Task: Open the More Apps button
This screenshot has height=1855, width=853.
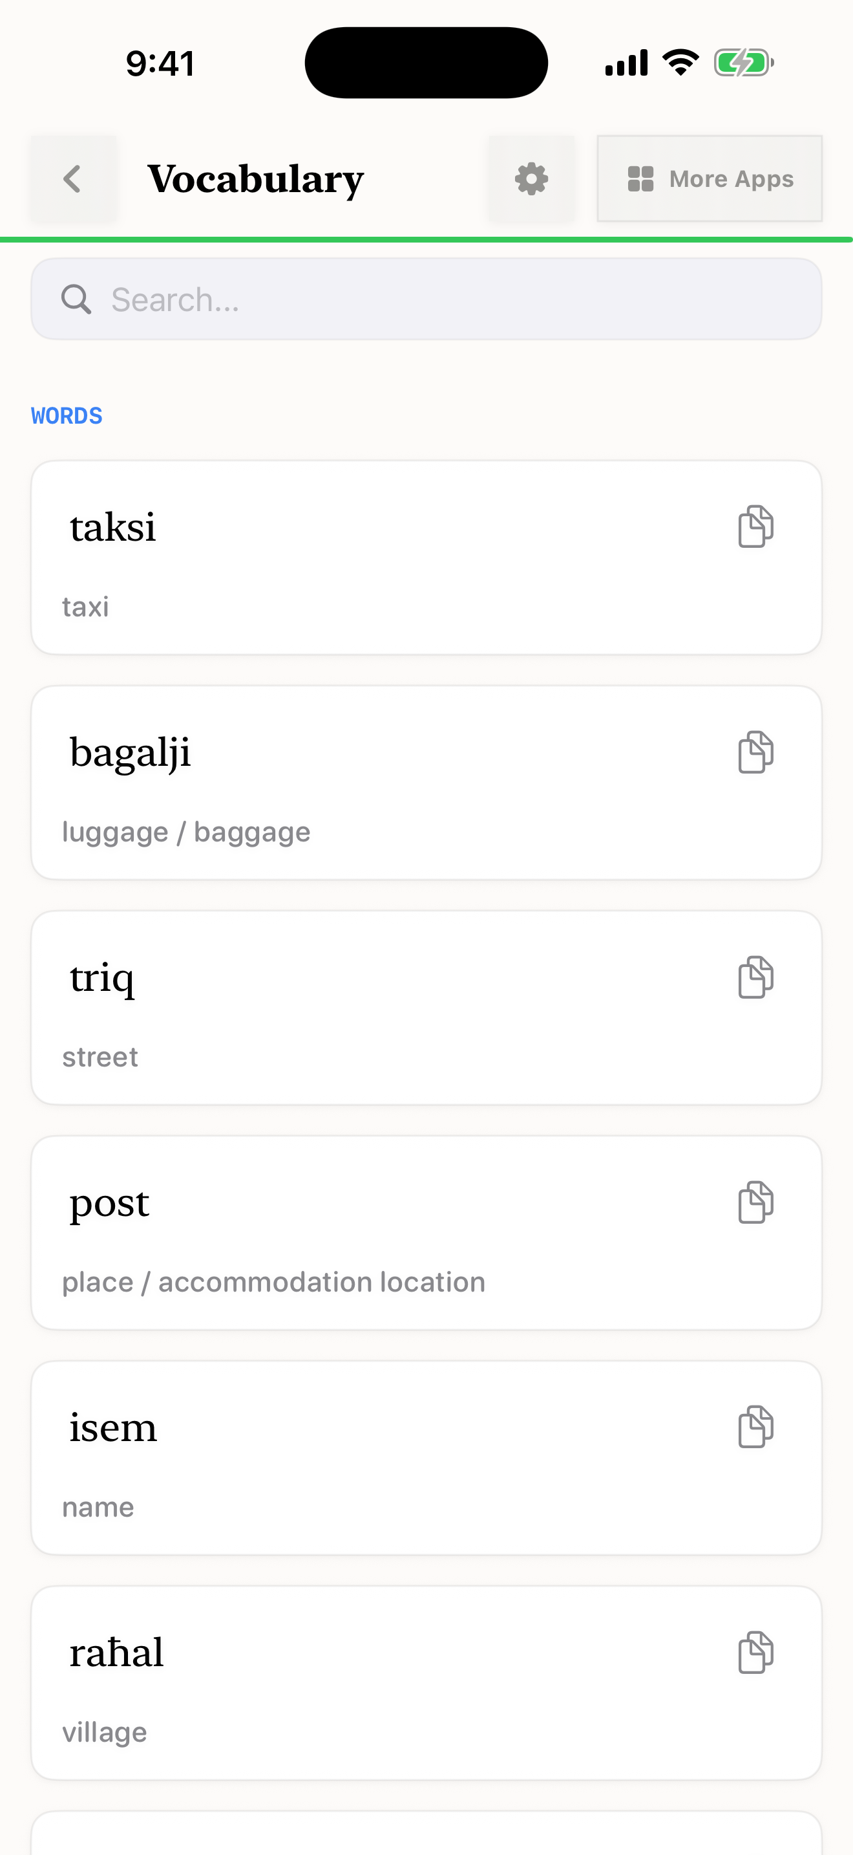Action: pos(709,179)
